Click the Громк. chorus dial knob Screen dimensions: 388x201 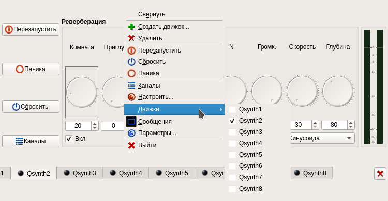267,90
